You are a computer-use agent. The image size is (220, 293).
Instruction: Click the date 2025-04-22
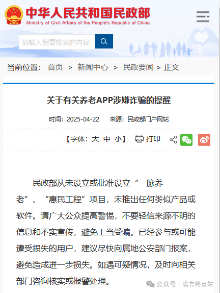coord(83,119)
